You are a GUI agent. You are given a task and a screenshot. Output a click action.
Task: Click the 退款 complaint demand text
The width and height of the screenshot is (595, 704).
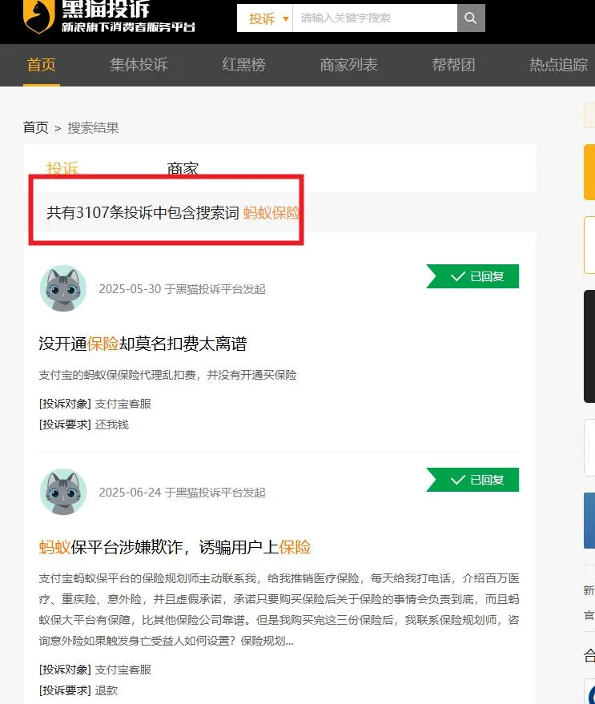(107, 690)
